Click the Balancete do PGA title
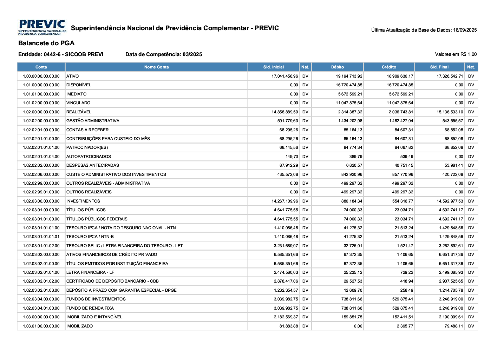Image resolution: width=497 pixels, height=351 pixels. pyautogui.click(x=46, y=43)
